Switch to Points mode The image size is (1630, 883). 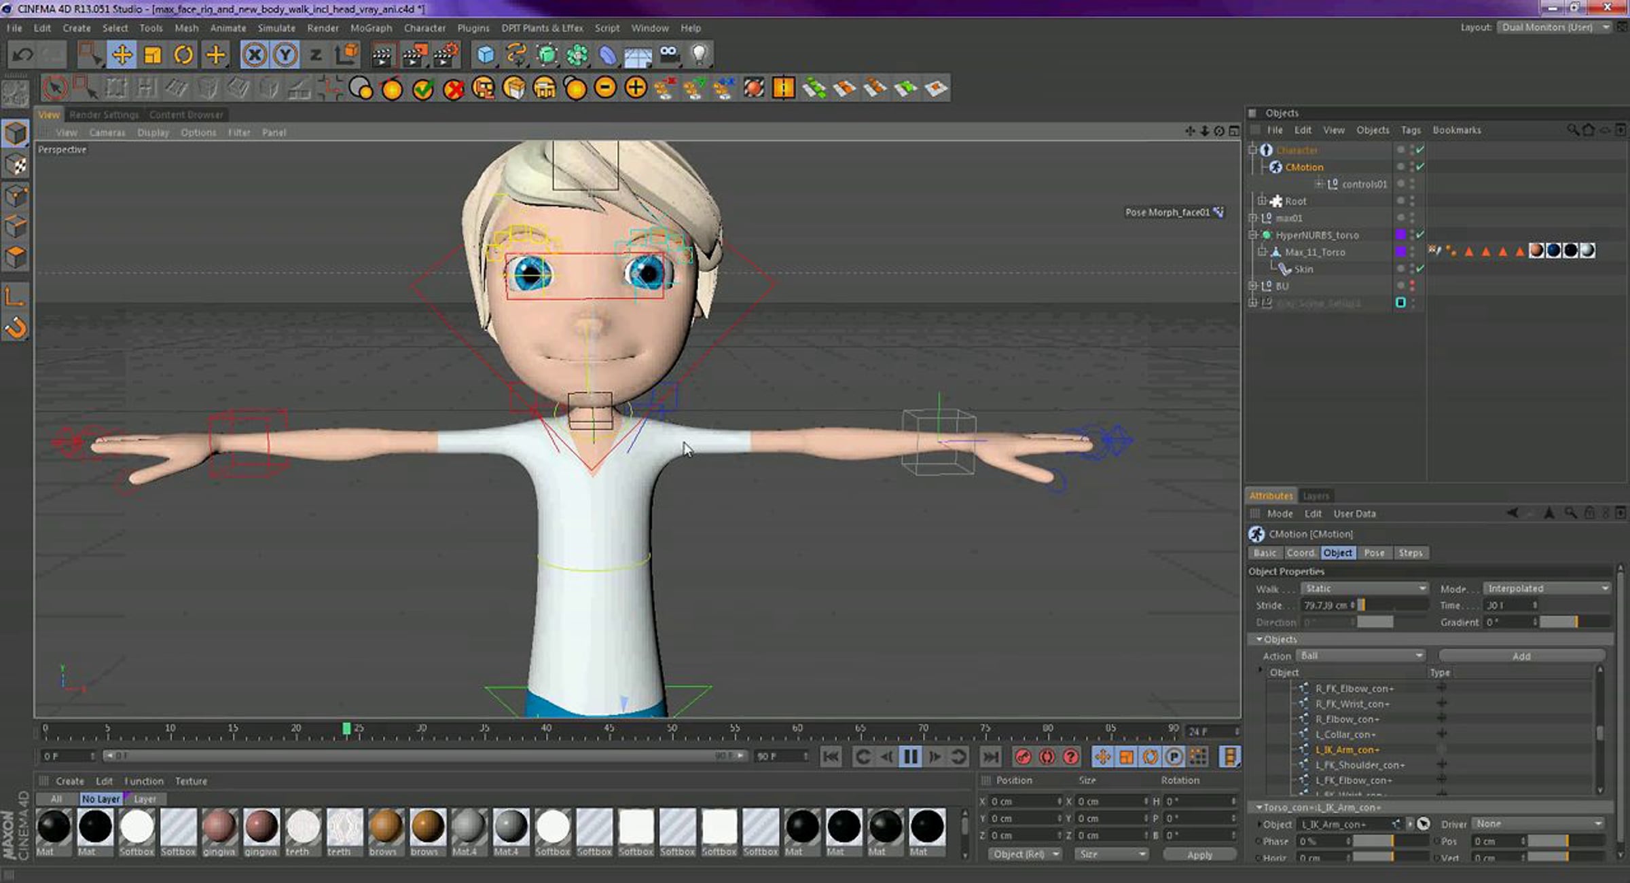click(x=16, y=197)
